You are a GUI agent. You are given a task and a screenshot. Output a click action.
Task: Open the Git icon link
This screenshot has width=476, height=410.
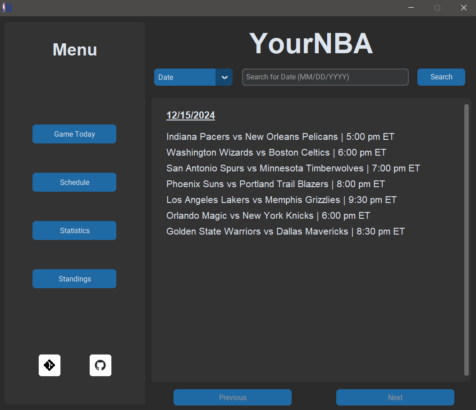click(x=50, y=365)
